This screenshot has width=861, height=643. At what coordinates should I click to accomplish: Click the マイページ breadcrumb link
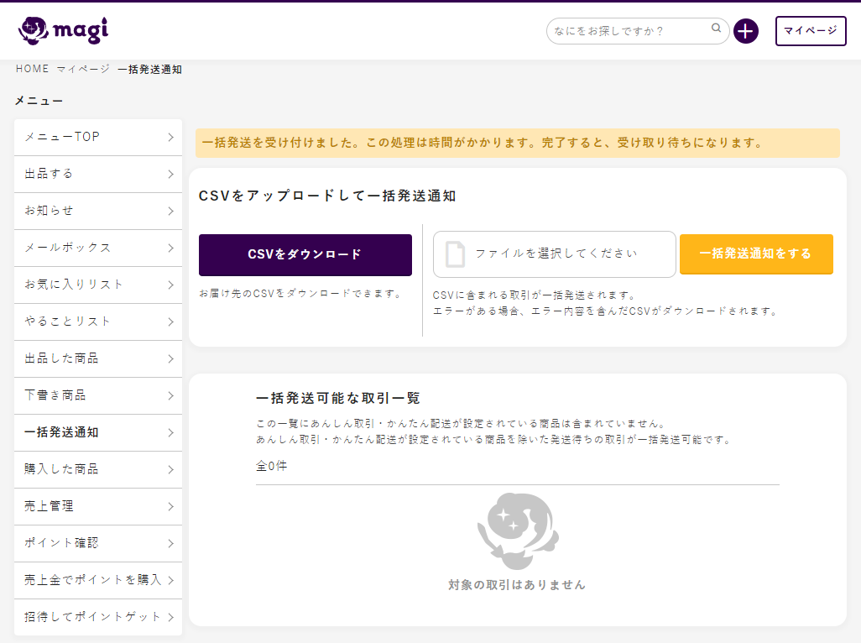(83, 69)
